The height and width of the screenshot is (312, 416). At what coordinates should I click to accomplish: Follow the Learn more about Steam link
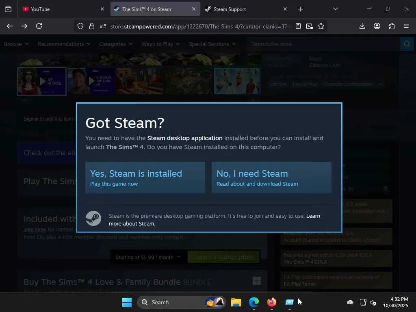(x=214, y=220)
